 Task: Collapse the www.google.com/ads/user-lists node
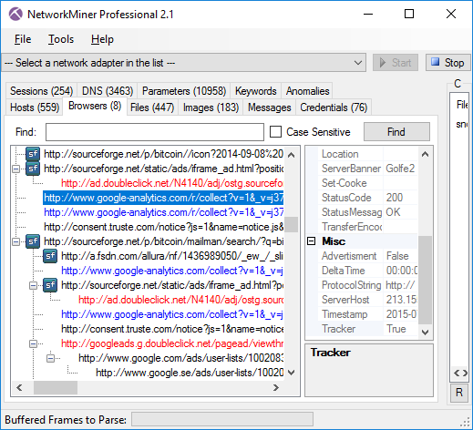point(51,358)
